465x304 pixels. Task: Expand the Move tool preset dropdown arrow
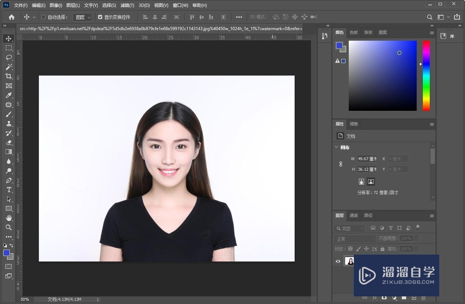tap(35, 17)
